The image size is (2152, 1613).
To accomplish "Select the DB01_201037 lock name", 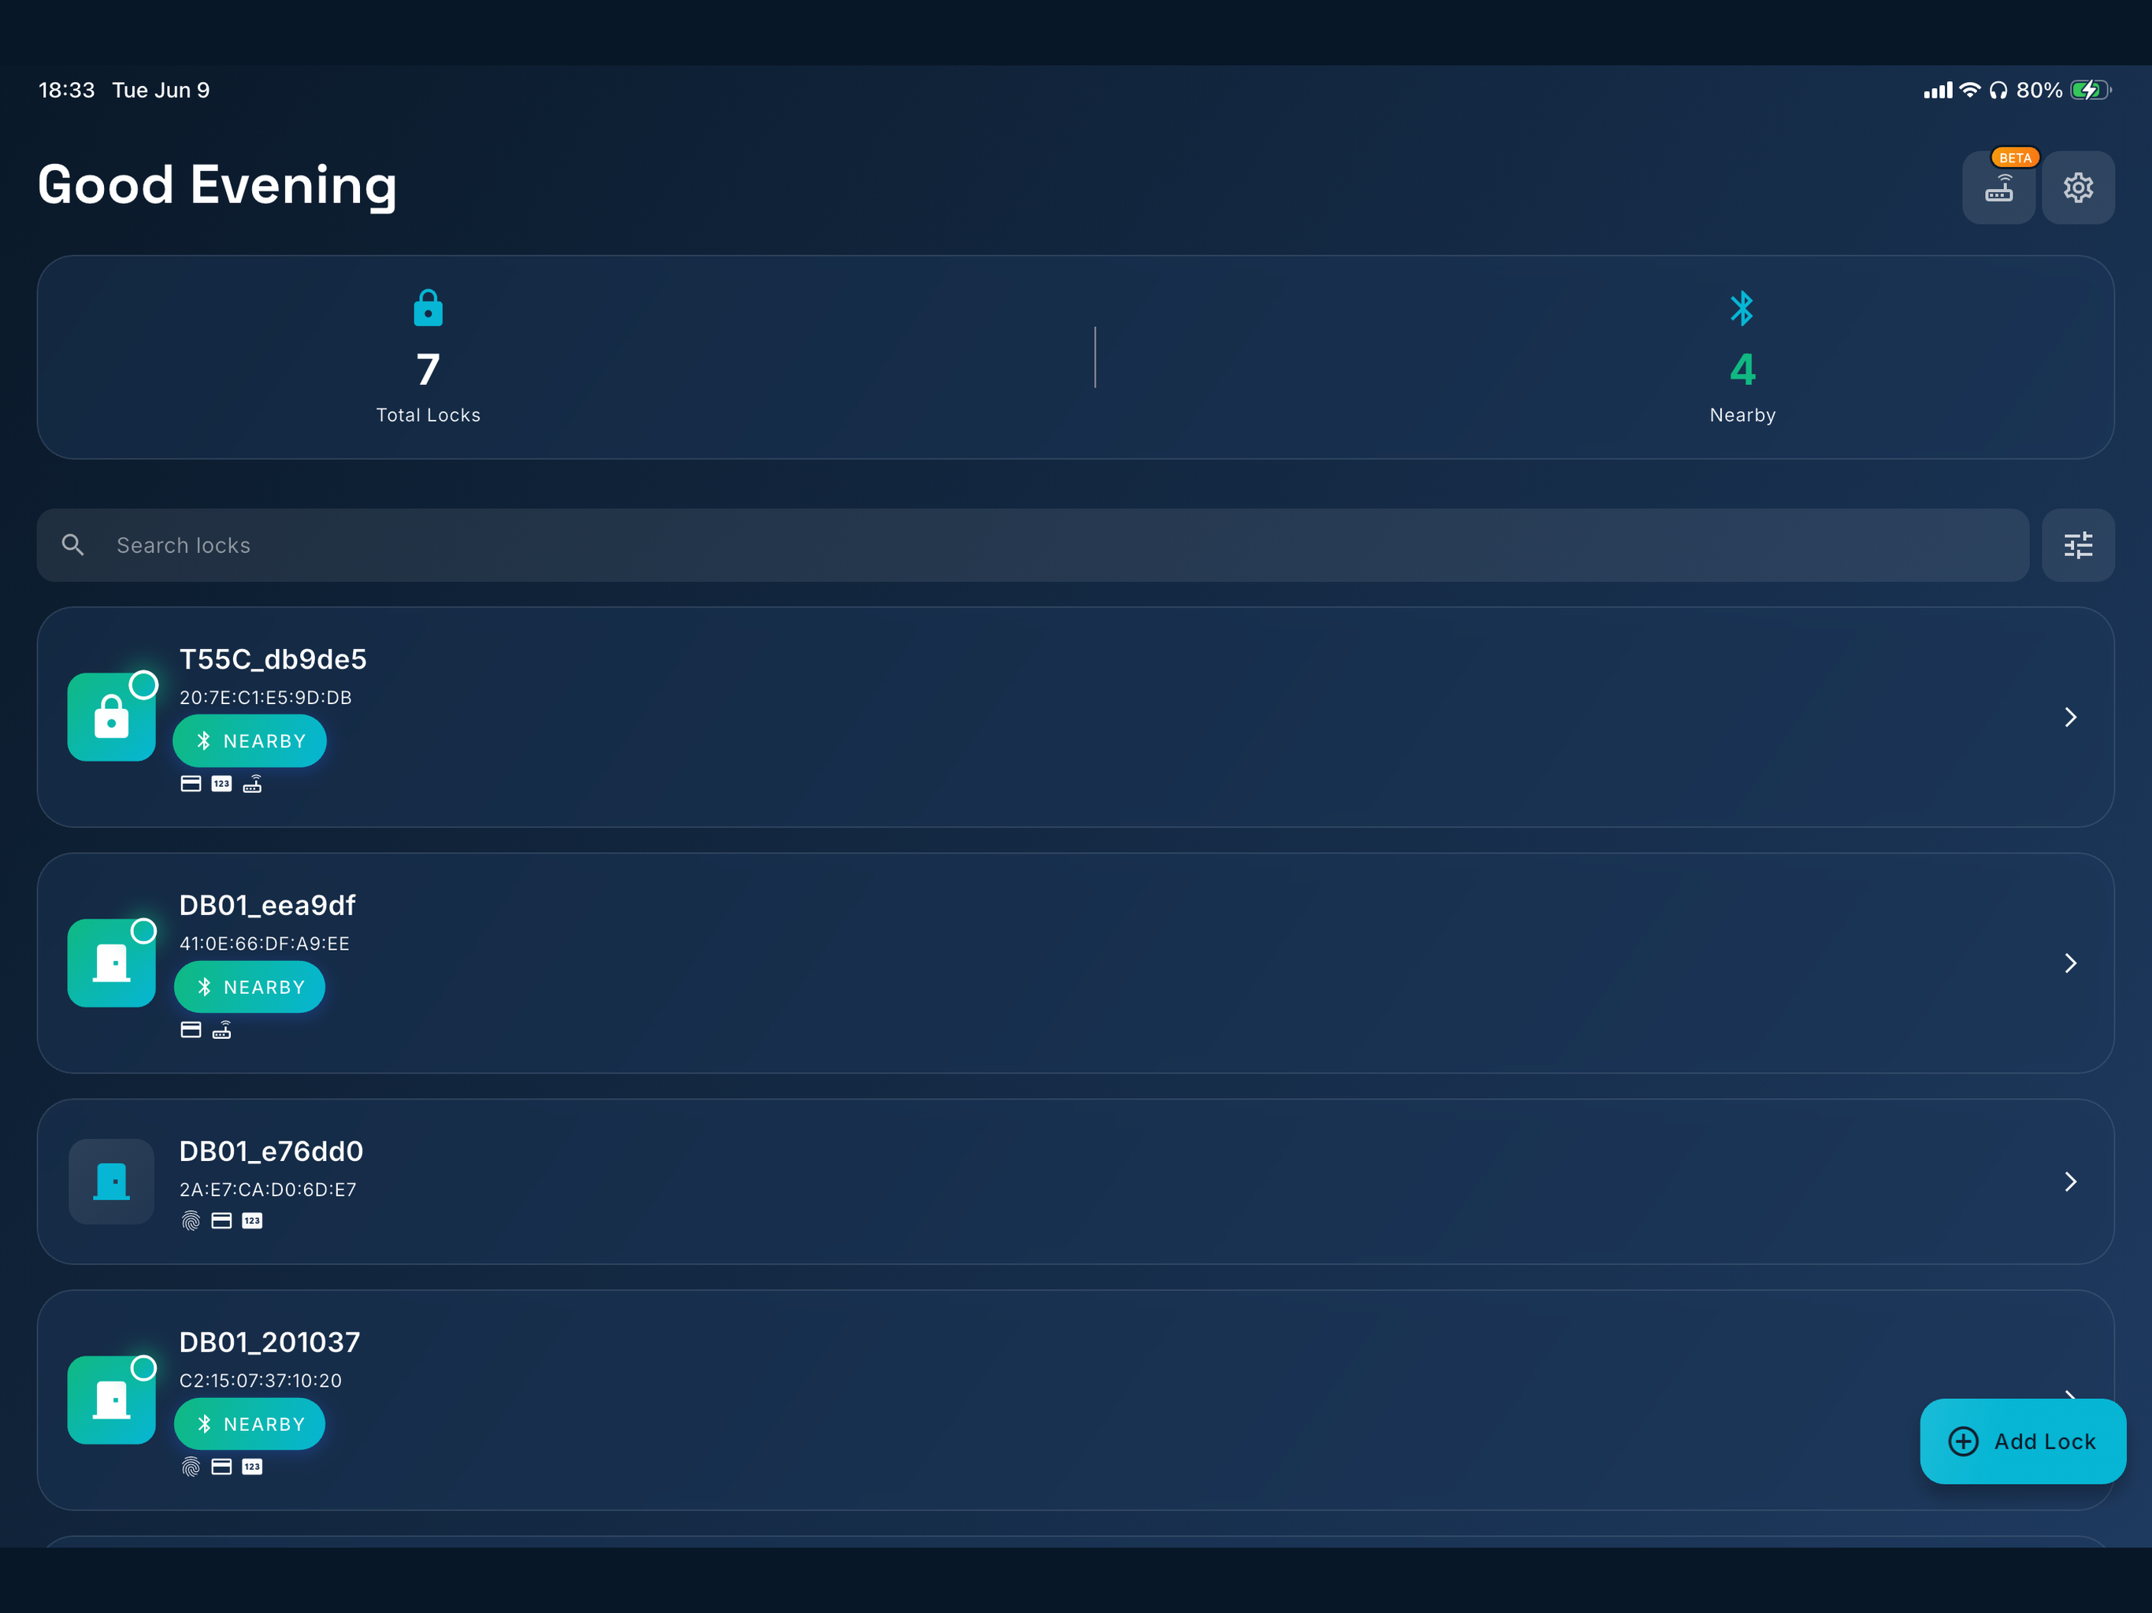I will [x=269, y=1343].
